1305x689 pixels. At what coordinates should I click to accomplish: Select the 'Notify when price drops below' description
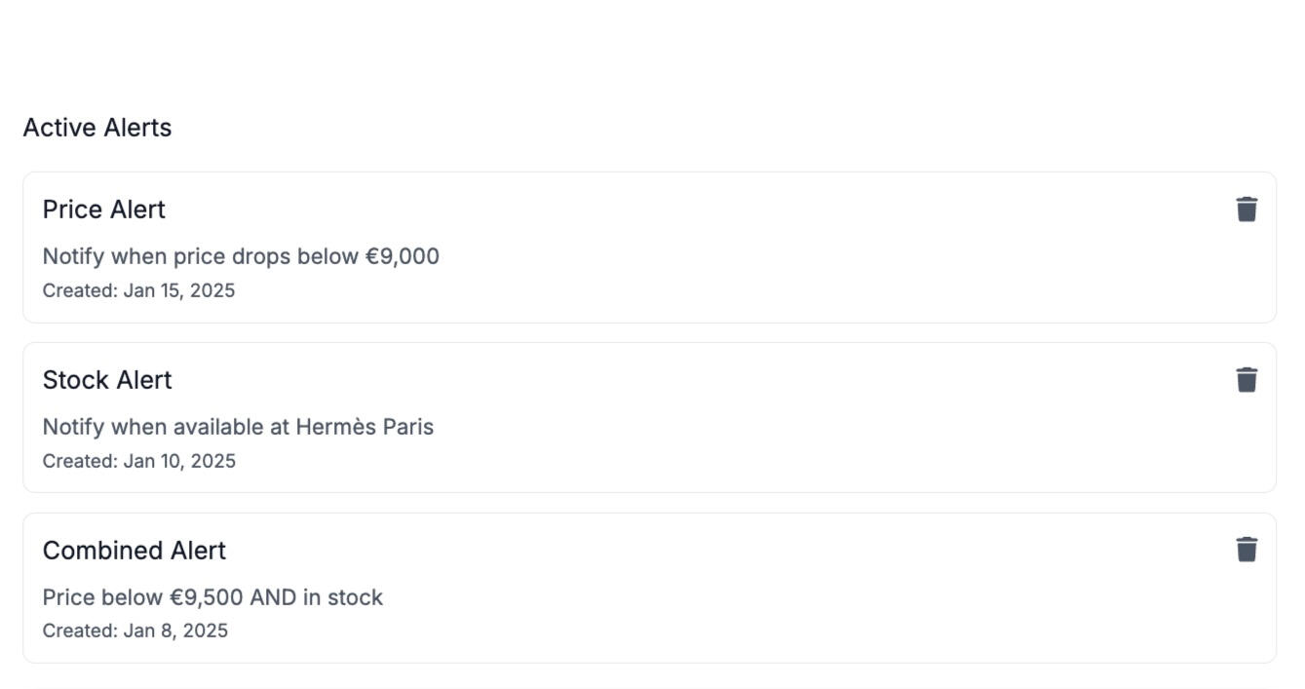(202, 257)
